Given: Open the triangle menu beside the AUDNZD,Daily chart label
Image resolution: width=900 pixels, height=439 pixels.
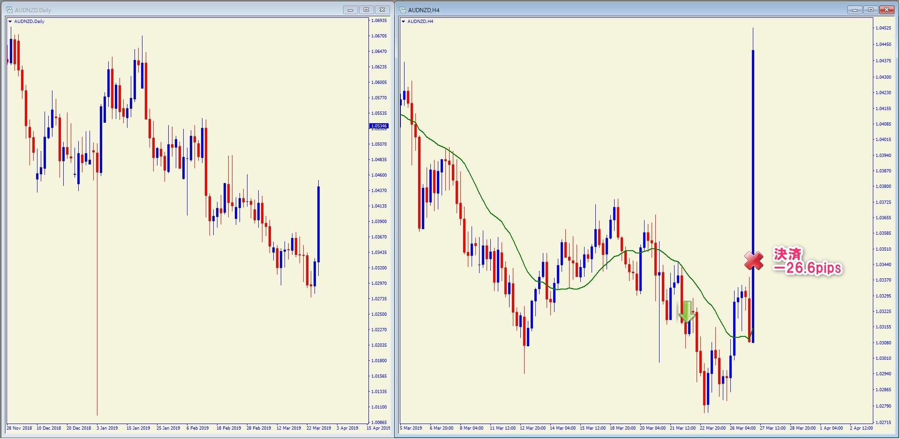Looking at the screenshot, I should 10,22.
